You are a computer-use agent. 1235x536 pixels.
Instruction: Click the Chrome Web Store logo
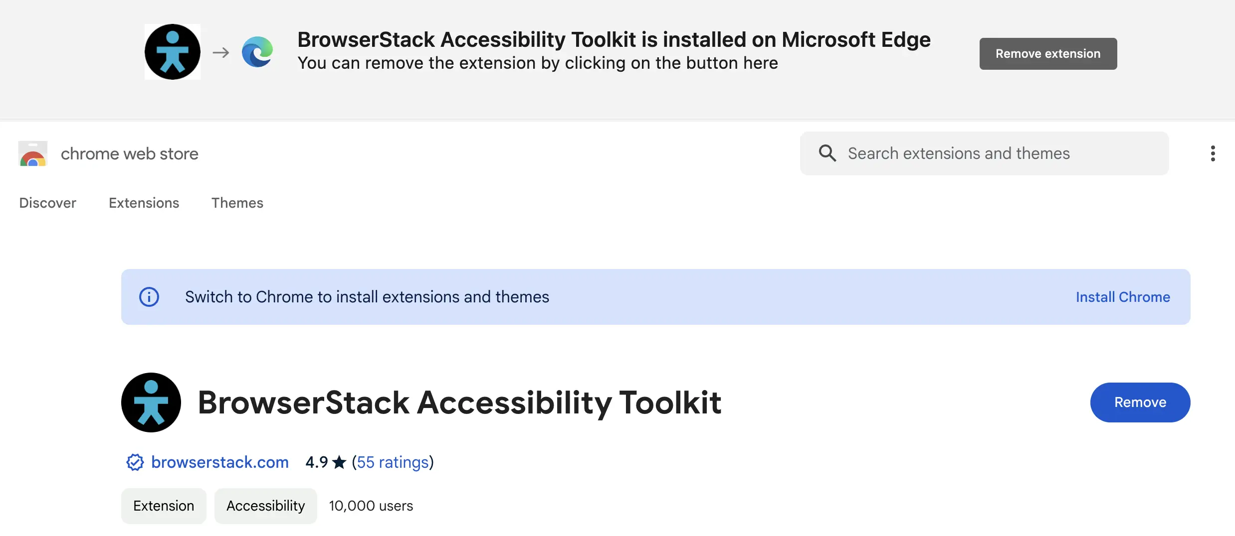(33, 154)
